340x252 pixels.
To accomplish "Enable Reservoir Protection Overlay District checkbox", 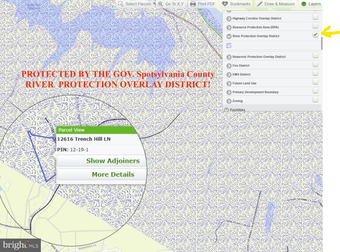I will tap(316, 55).
